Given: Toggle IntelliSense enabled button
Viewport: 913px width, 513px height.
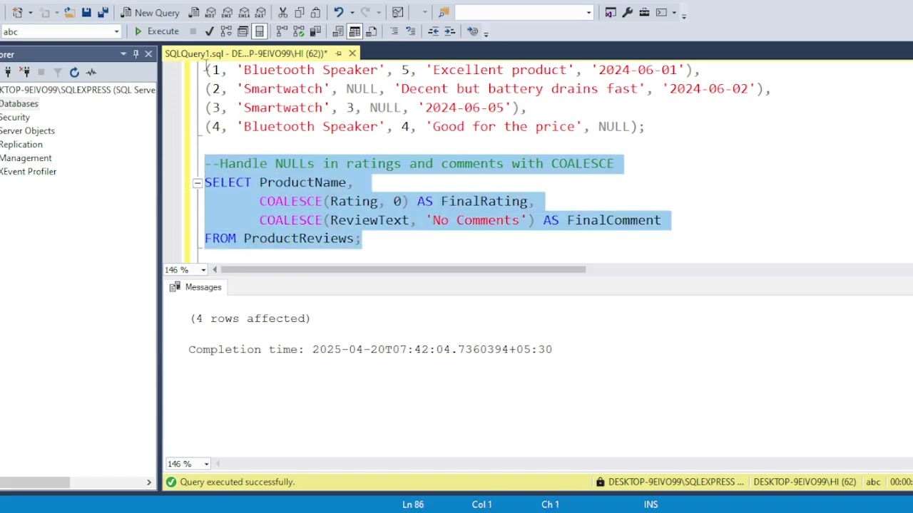Looking at the screenshot, I should [x=260, y=31].
